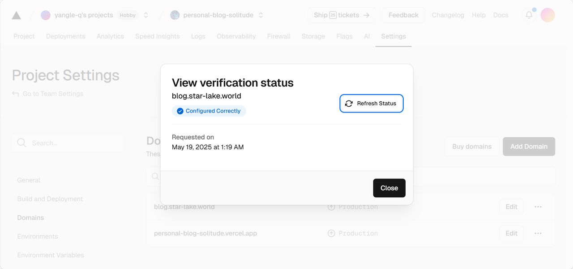This screenshot has height=269, width=573.
Task: Switch to the Deployments tab
Action: tap(65, 36)
